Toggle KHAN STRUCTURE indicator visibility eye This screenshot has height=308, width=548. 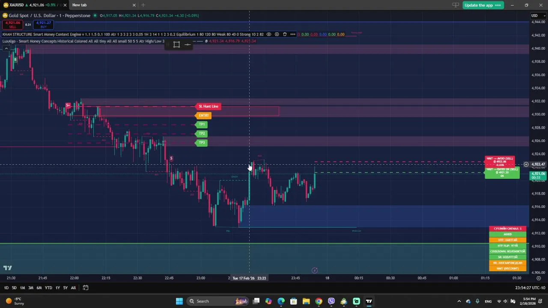coord(269,34)
